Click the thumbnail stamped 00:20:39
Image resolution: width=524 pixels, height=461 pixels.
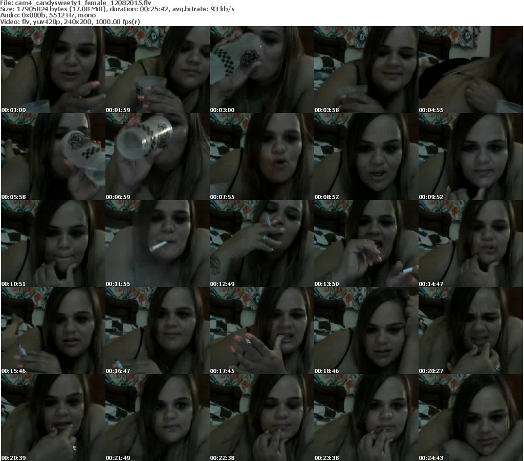[x=53, y=418]
